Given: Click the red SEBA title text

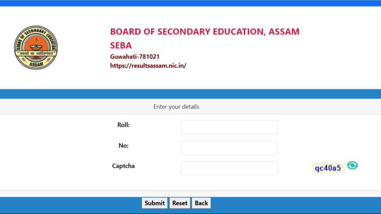Looking at the screenshot, I should [x=121, y=45].
